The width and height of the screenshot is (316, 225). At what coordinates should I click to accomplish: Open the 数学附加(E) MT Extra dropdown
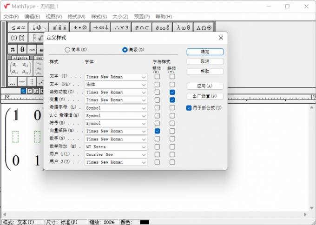click(116, 147)
